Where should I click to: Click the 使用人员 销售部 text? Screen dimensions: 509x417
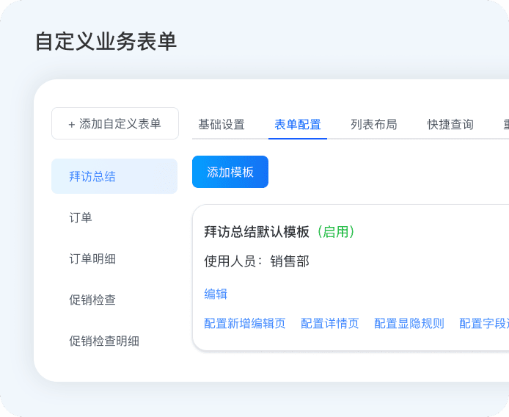[257, 261]
